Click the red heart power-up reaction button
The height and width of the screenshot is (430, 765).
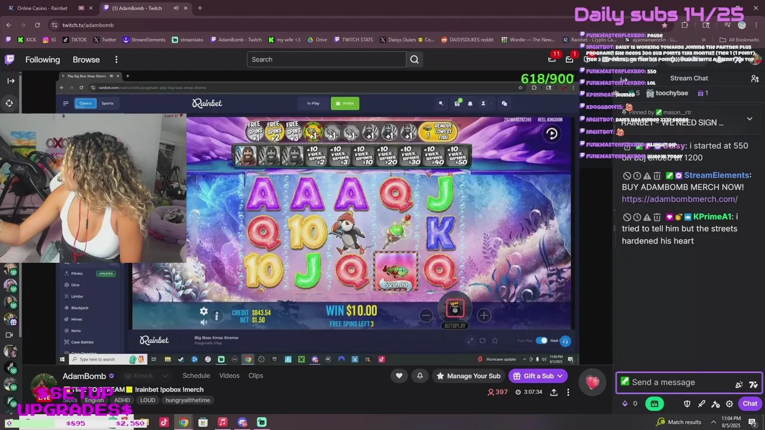[592, 382]
